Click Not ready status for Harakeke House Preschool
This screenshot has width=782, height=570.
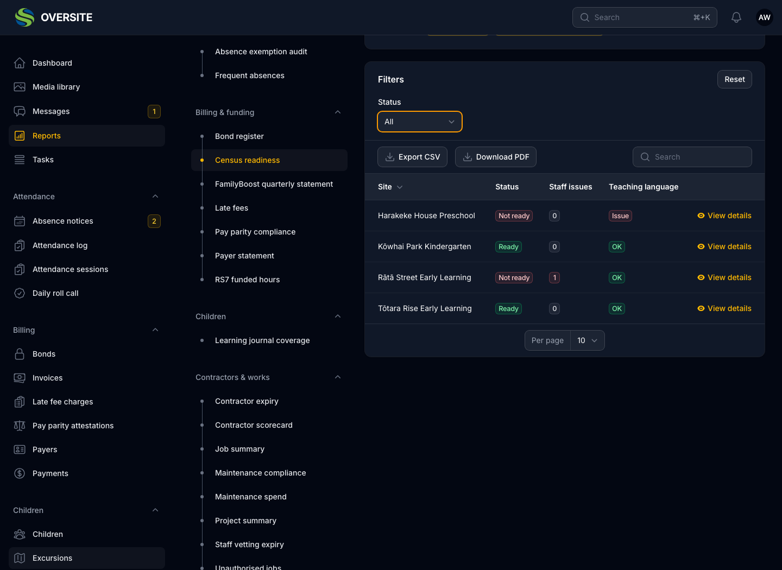[514, 216]
